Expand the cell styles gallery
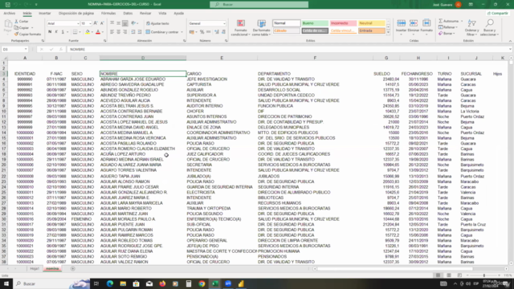The height and width of the screenshot is (289, 514). tap(388, 32)
